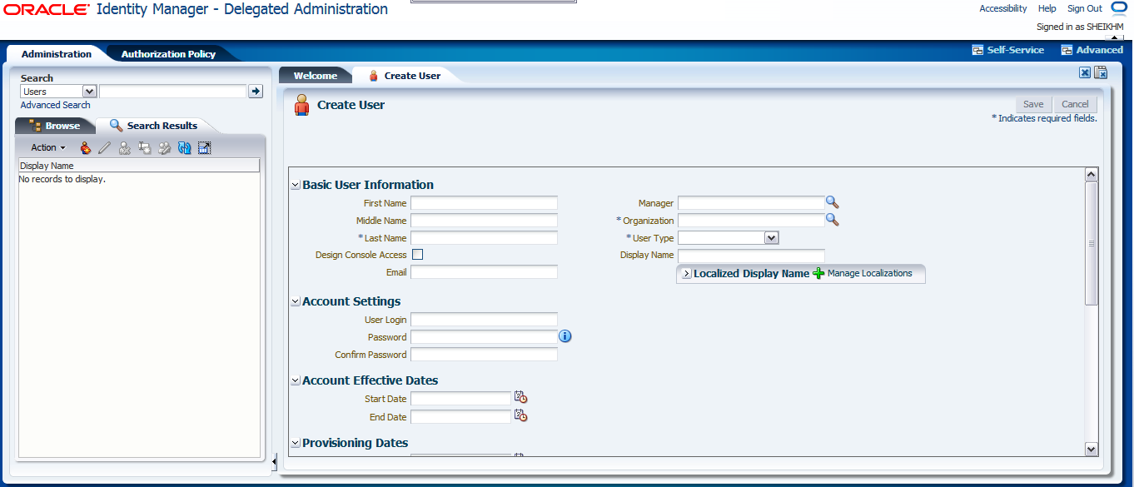Click the Save button
Image resolution: width=1134 pixels, height=487 pixels.
pyautogui.click(x=1033, y=104)
